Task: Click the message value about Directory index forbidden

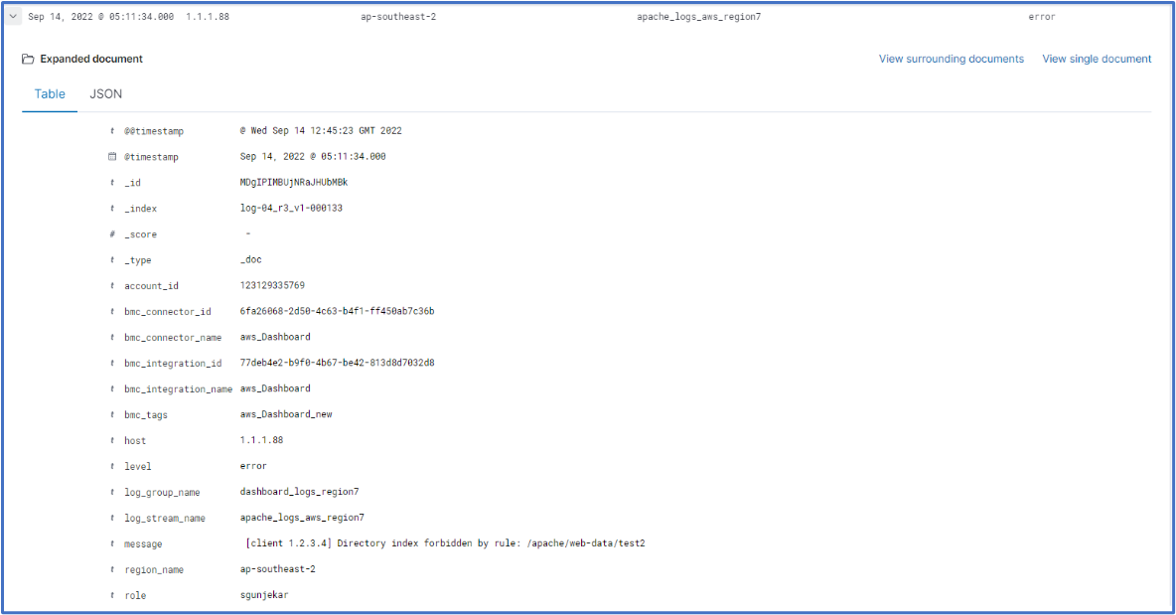Action: 446,543
